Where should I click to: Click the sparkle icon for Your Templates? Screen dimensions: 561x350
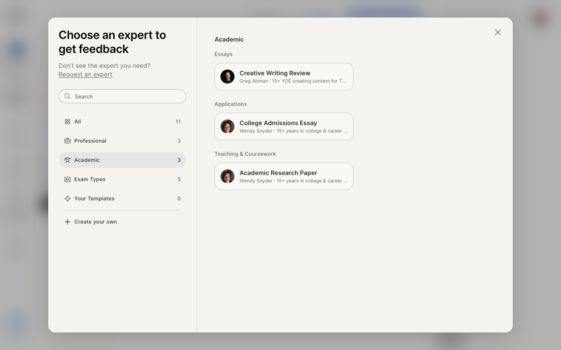[67, 199]
